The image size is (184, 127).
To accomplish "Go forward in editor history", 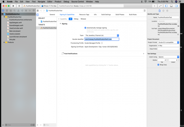I will click(x=44, y=10).
